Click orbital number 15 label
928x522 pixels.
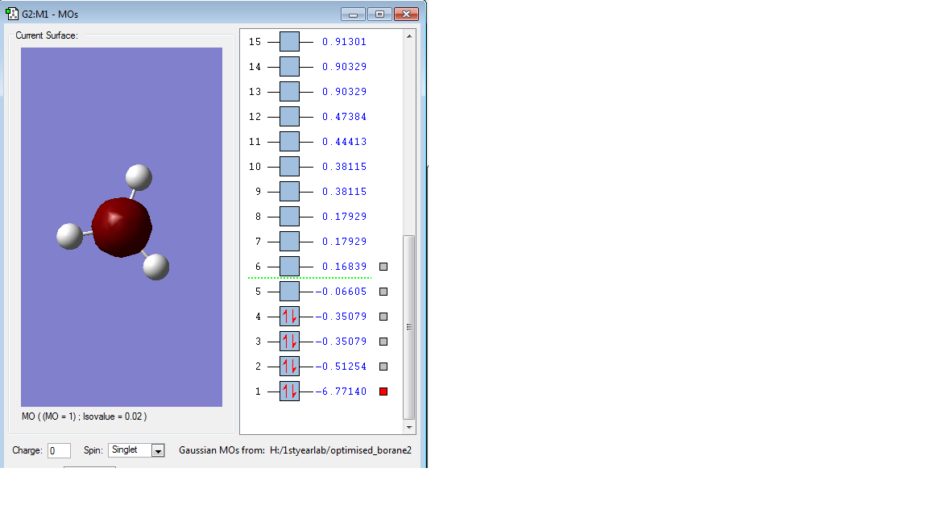tap(255, 41)
